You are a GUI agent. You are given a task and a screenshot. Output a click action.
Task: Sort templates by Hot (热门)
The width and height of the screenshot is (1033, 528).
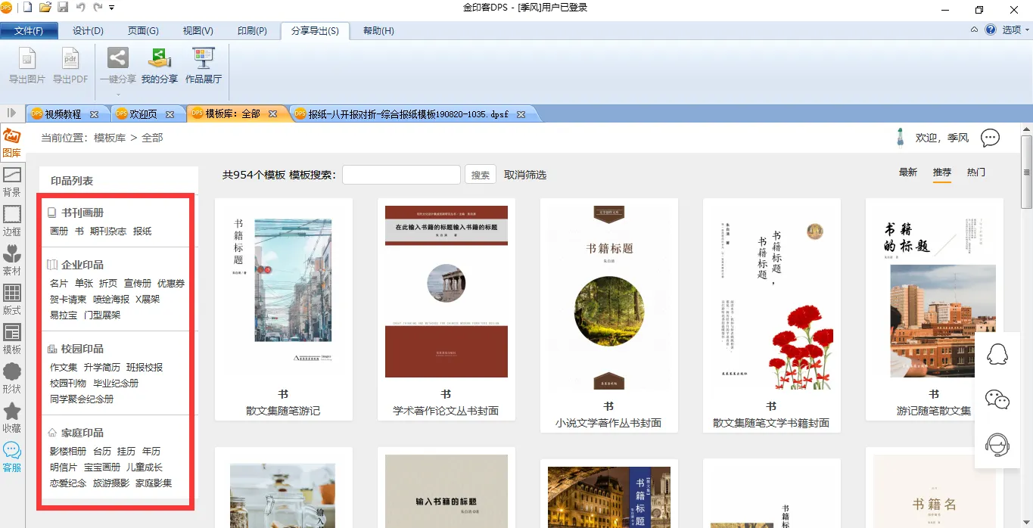pyautogui.click(x=976, y=172)
